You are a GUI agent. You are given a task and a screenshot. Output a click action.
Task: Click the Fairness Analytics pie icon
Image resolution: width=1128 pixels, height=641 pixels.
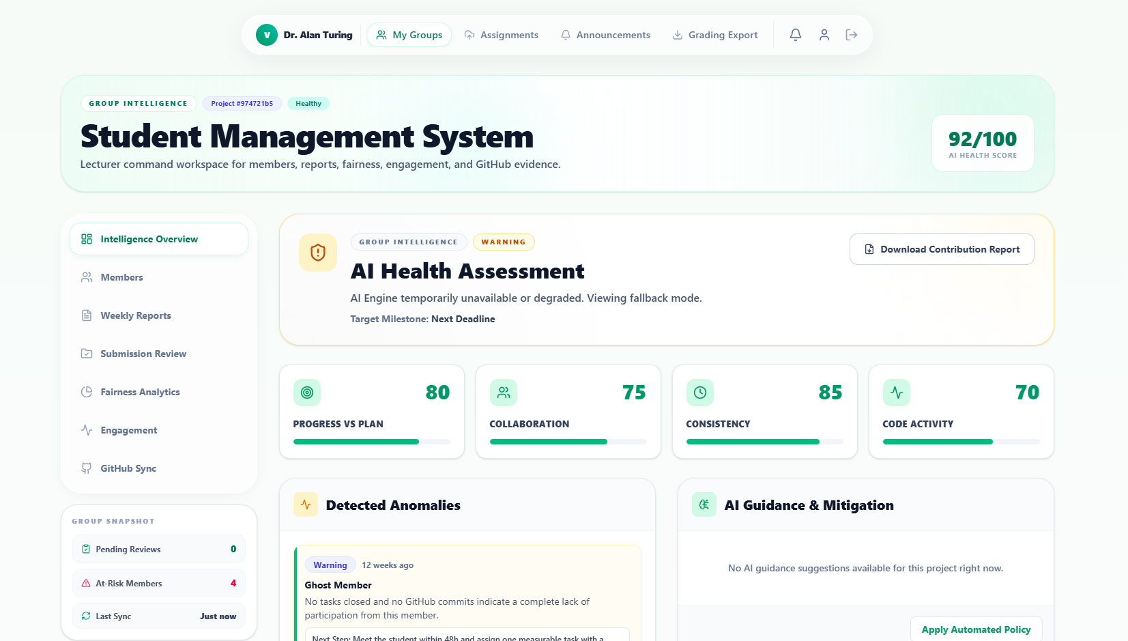[87, 392]
